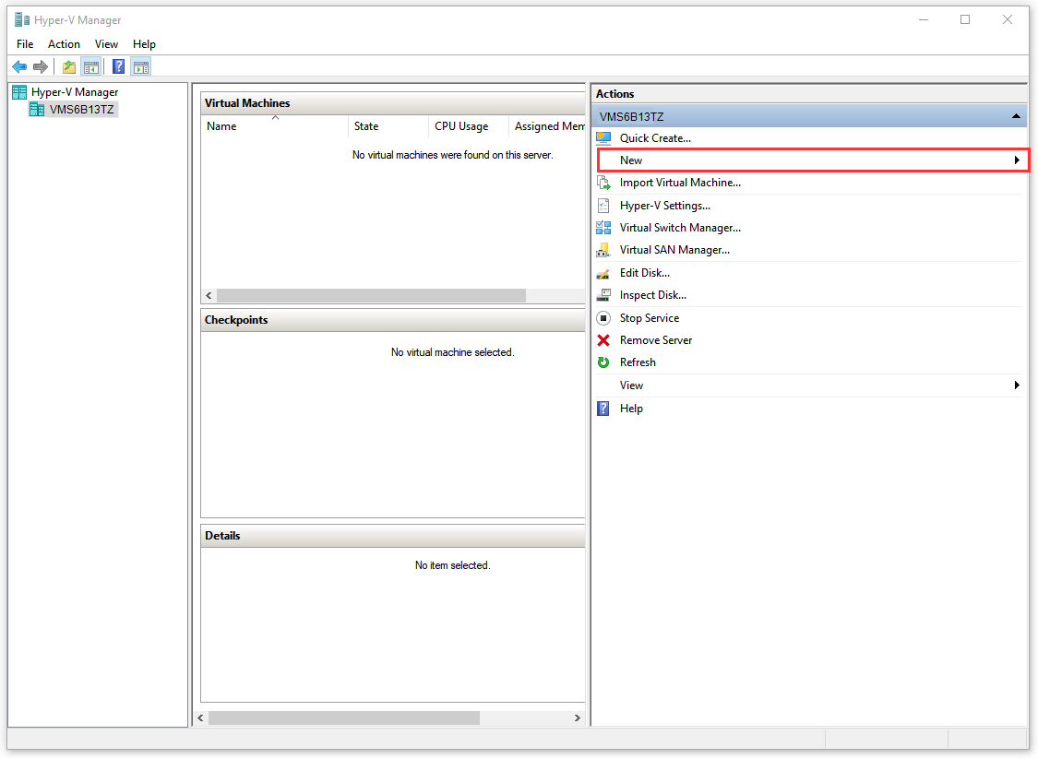Open the File menu
Image resolution: width=1038 pixels, height=759 pixels.
[25, 43]
